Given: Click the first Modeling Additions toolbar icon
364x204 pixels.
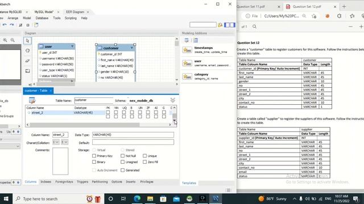Looking at the screenshot, I should tap(187, 40).
